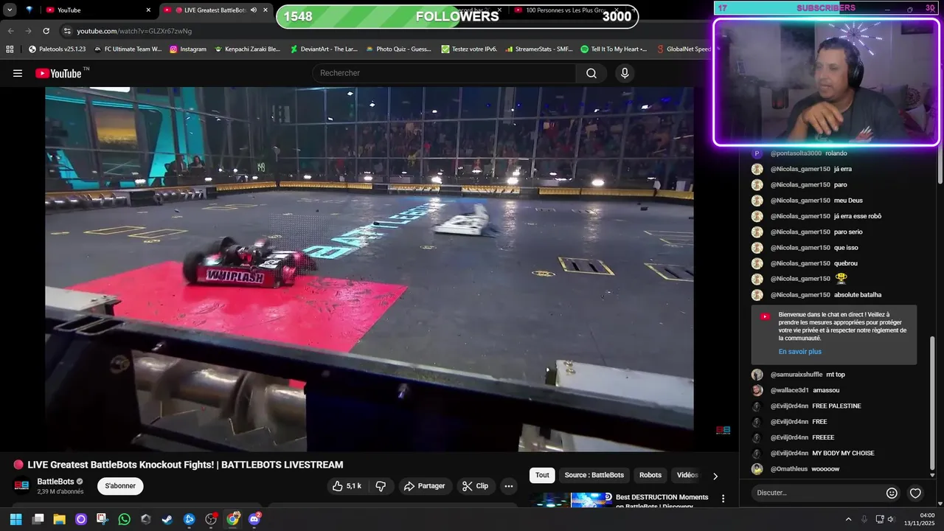Go back in the browser

point(10,31)
